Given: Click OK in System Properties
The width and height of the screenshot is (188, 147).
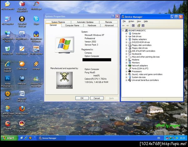Looking at the screenshot, I should click(x=82, y=98).
